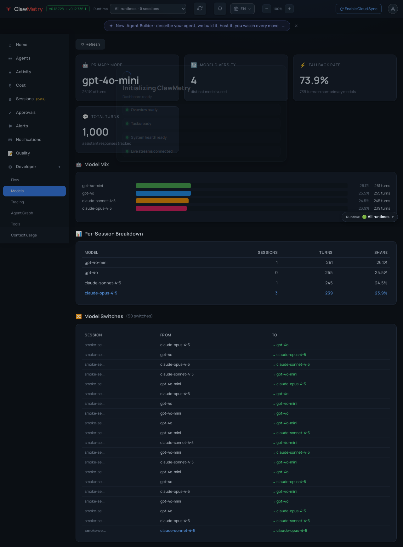Image resolution: width=403 pixels, height=547 pixels.
Task: Dismiss the Agent Builder banner
Action: tap(296, 26)
